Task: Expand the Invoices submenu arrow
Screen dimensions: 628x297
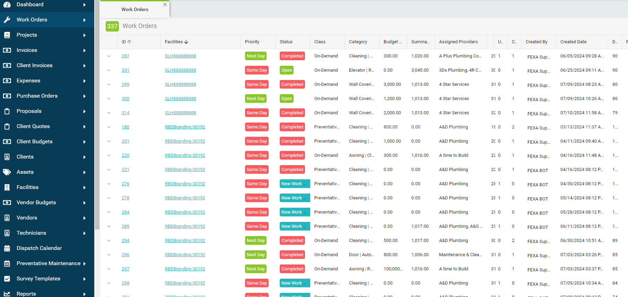Action: point(84,51)
